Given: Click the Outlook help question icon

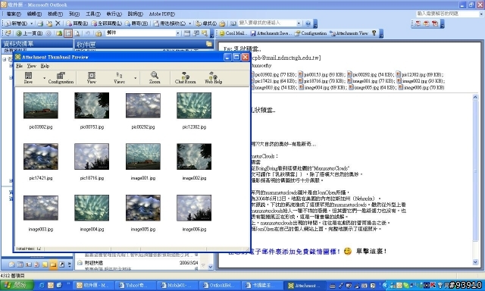Looking at the screenshot, I should 308,23.
